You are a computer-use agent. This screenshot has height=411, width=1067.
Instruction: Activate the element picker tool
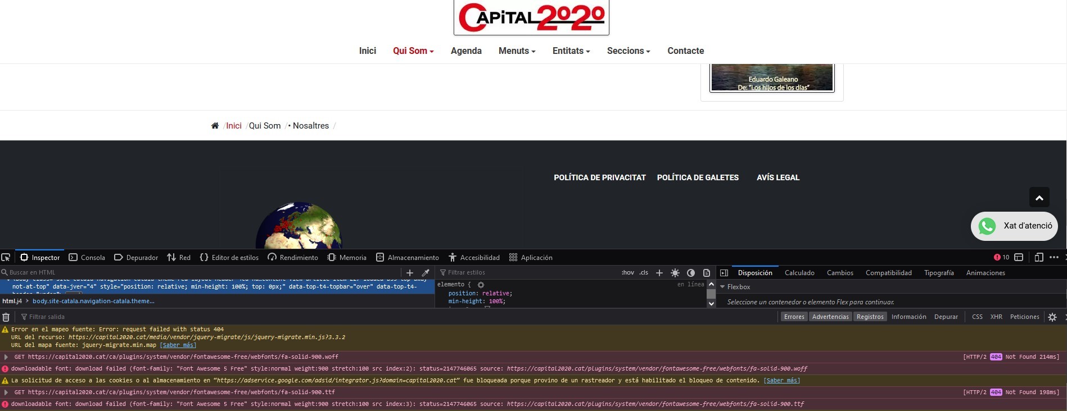[6, 257]
